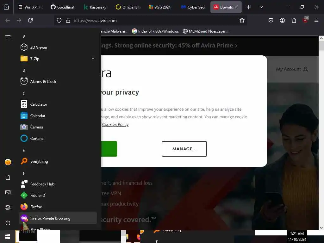Open My Account on Avira site

coord(292,69)
